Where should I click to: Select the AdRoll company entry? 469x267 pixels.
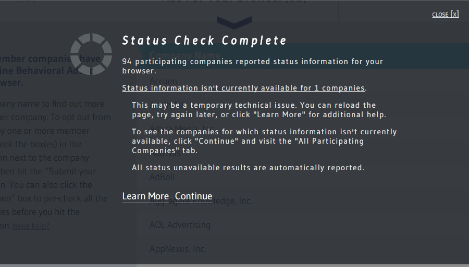(x=163, y=177)
